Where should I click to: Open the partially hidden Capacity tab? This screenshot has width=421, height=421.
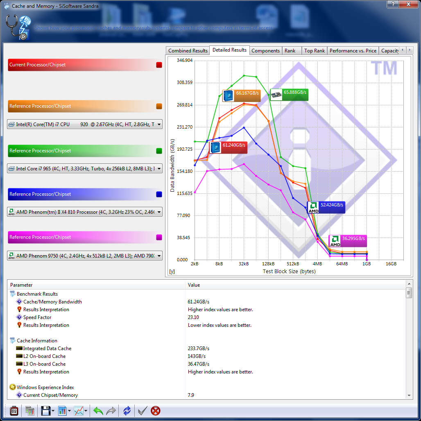point(389,51)
